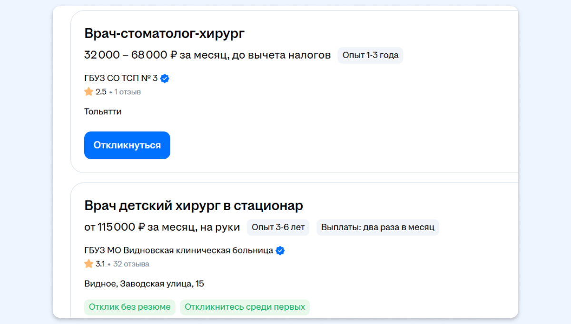Image resolution: width=571 pixels, height=324 pixels.
Task: Open the 1 отзыв reviews link
Action: pyautogui.click(x=128, y=92)
